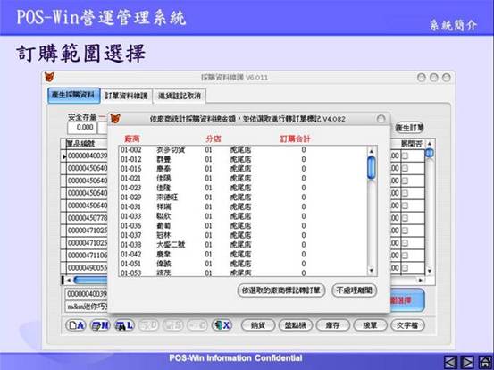Select vendor row 01-029
The width and height of the screenshot is (494, 370).
[x=243, y=198]
